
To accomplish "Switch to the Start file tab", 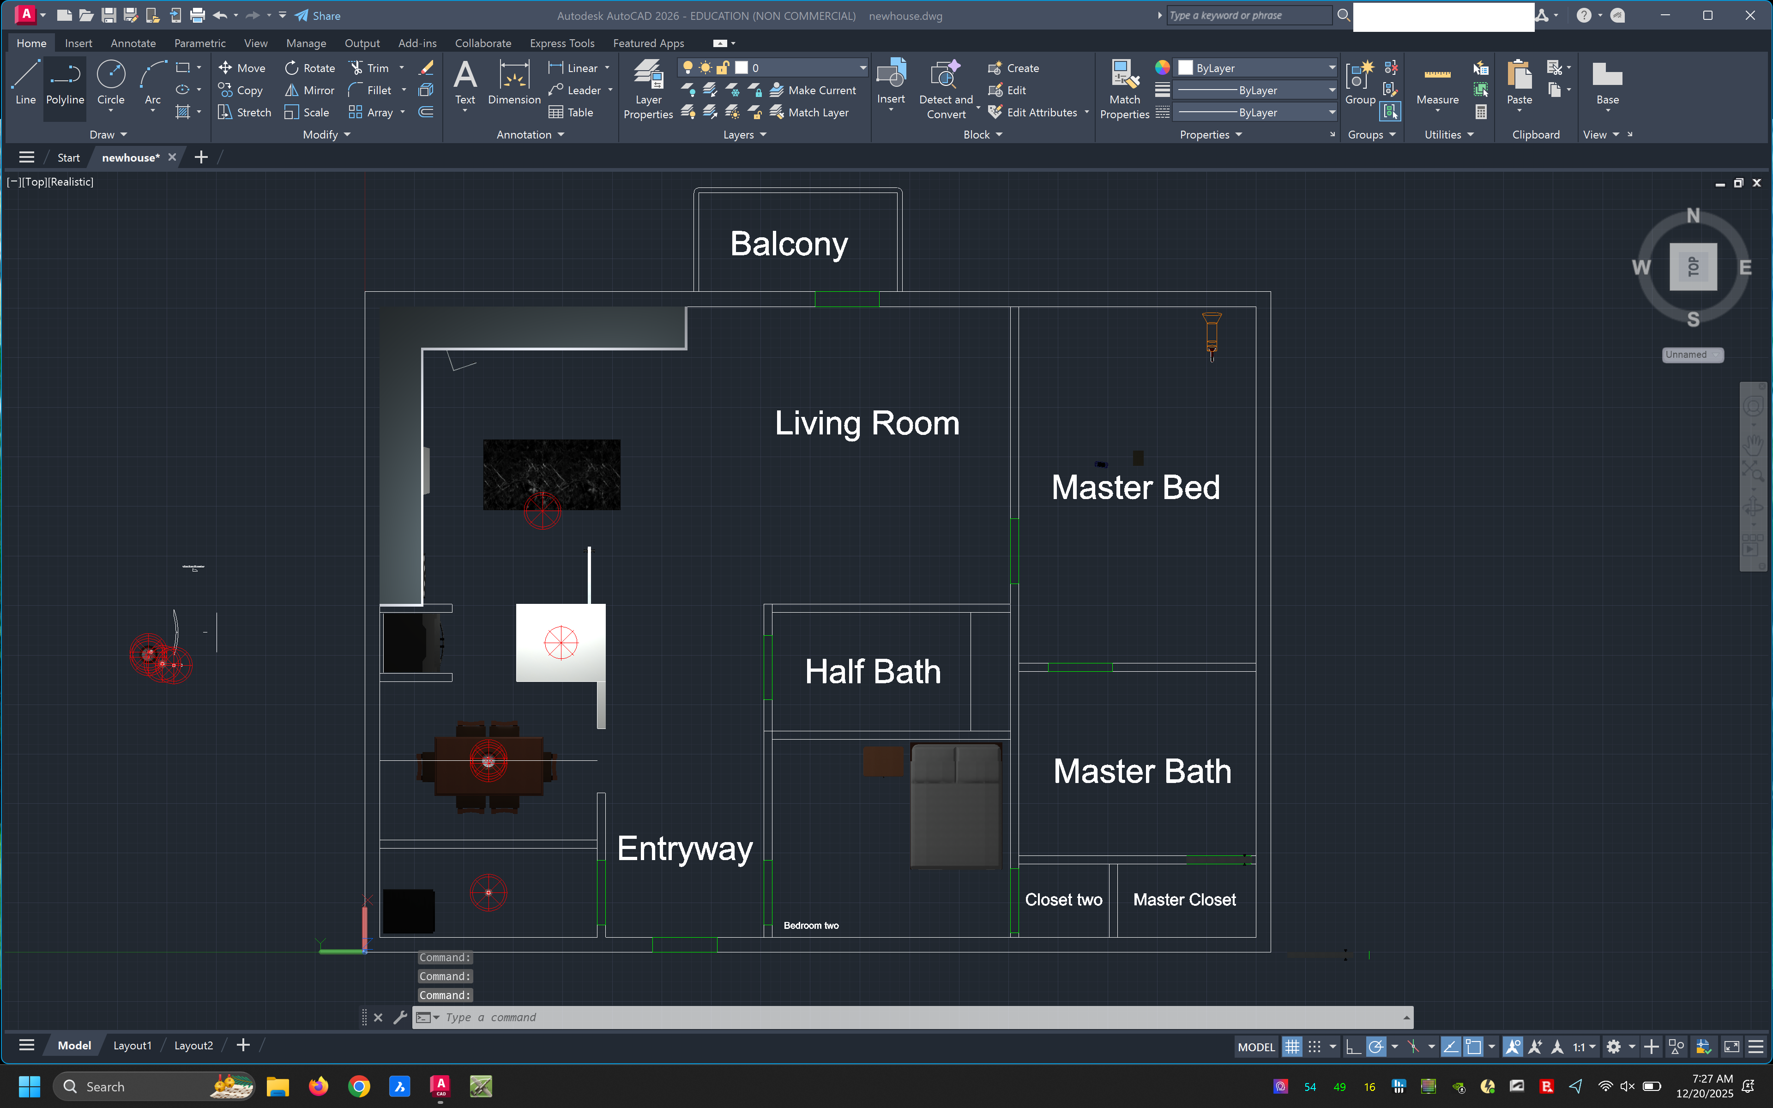I will pyautogui.click(x=68, y=157).
